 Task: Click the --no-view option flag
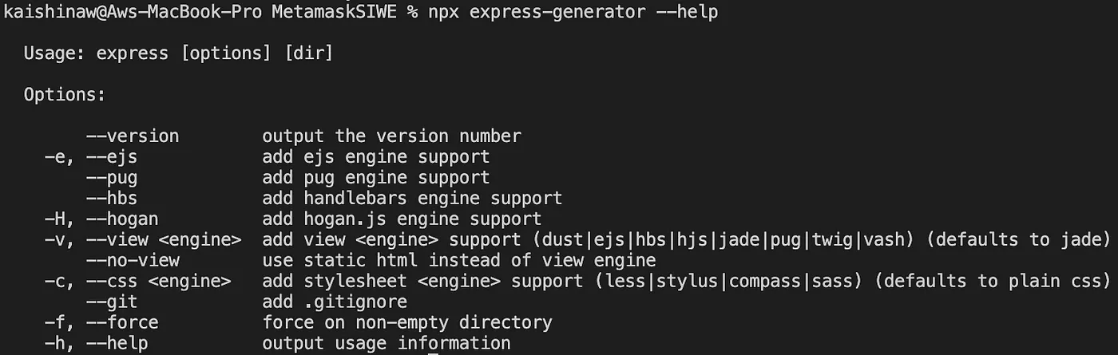pos(133,260)
